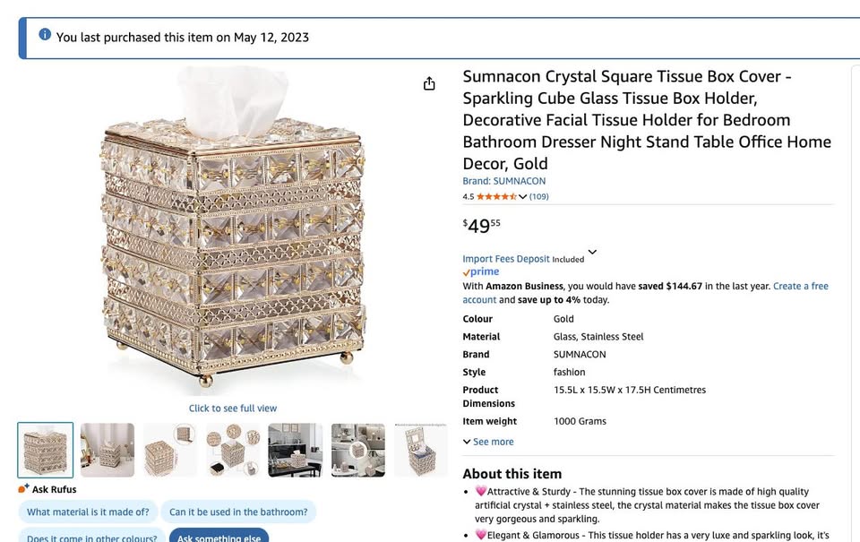Viewport: 860px width, 542px height.
Task: Click the star rating icons
Action: 496,196
